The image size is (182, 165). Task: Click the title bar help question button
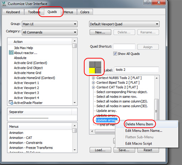point(148,2)
